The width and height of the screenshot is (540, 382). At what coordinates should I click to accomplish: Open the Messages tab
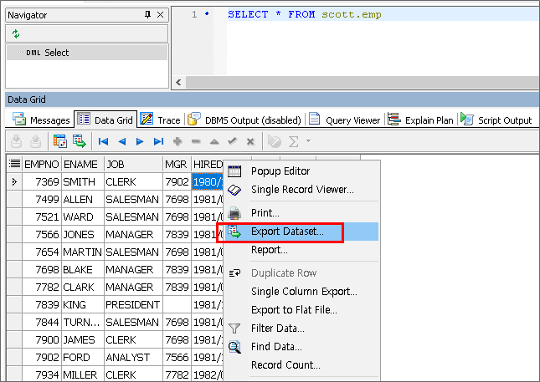coord(41,120)
